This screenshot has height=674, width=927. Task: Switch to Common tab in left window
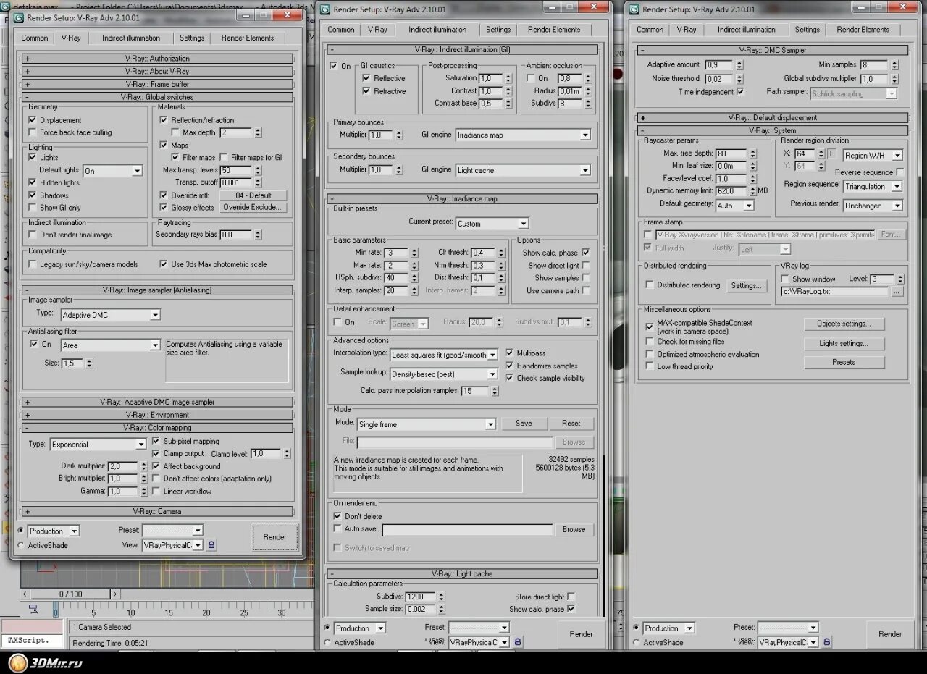click(x=34, y=38)
